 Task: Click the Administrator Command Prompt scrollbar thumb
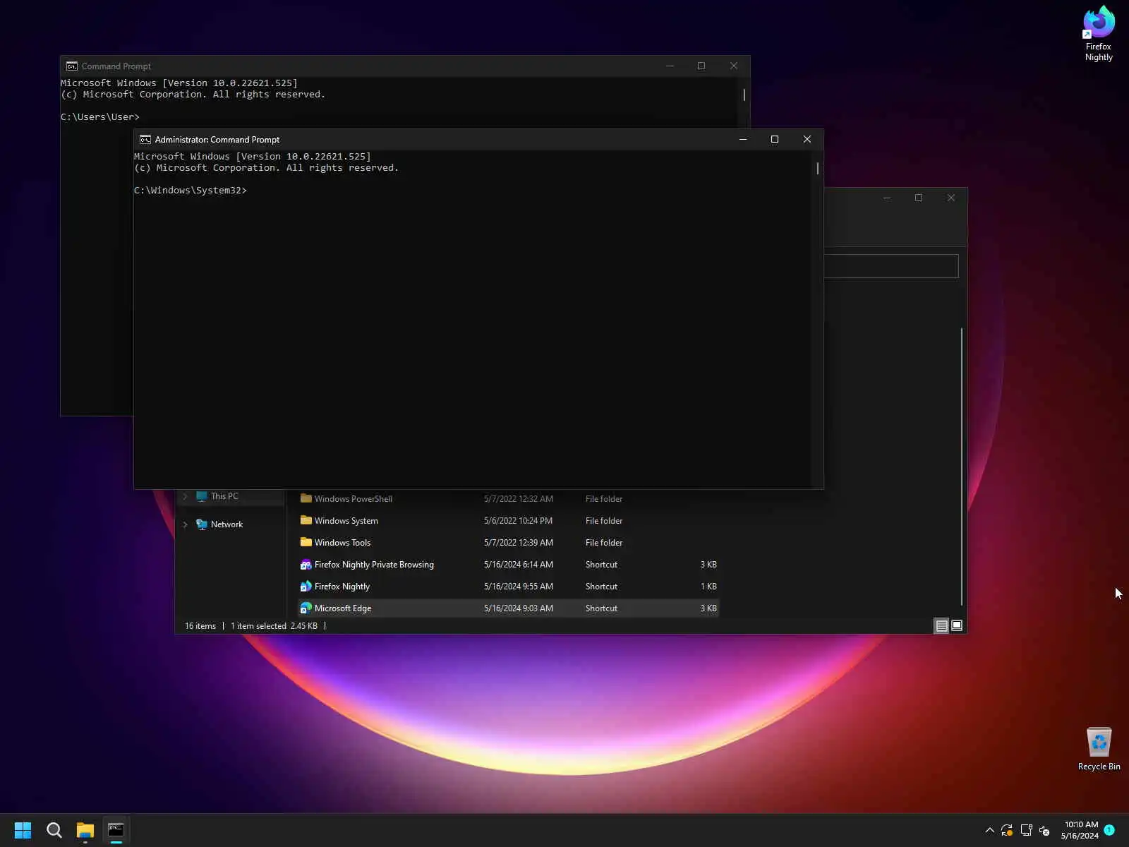[818, 168]
